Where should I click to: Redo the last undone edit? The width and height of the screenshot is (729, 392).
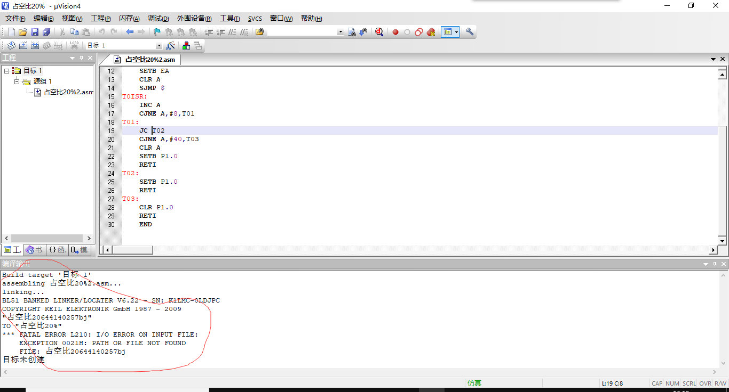pos(114,32)
